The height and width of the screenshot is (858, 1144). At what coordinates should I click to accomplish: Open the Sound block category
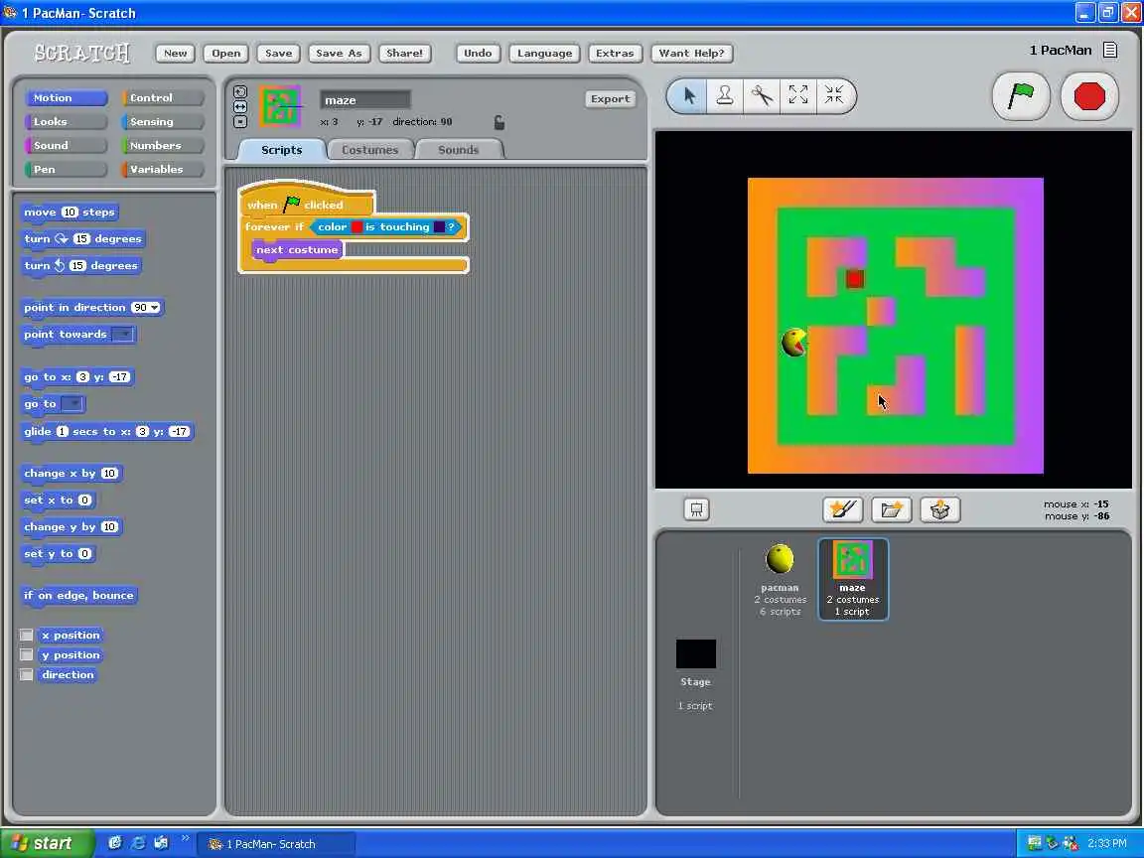[67, 145]
